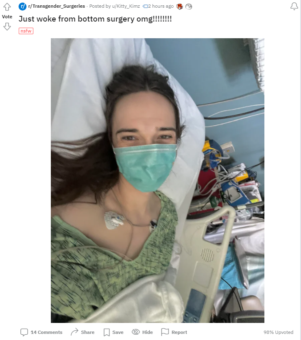Open the notification bell icon

point(294,6)
